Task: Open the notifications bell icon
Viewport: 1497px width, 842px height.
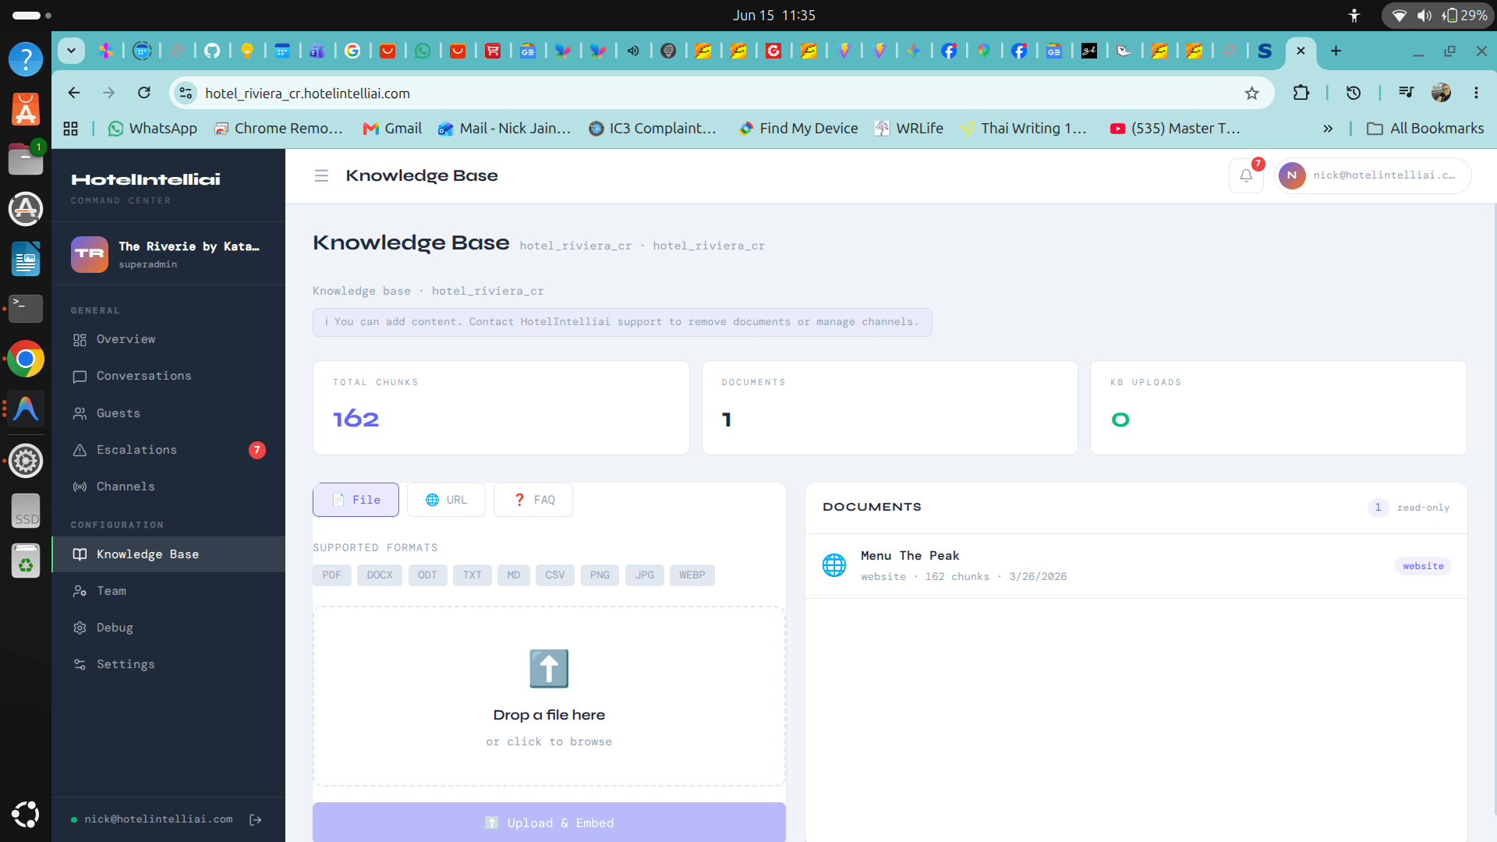Action: [x=1246, y=175]
